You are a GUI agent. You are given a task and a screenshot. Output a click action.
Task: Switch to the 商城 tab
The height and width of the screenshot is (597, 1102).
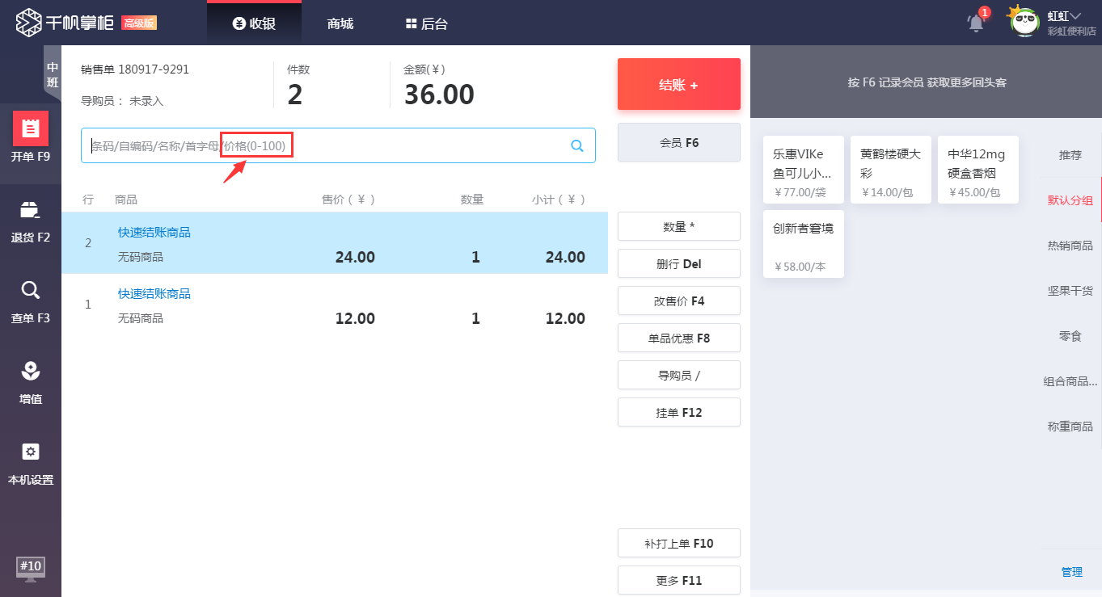[x=340, y=23]
